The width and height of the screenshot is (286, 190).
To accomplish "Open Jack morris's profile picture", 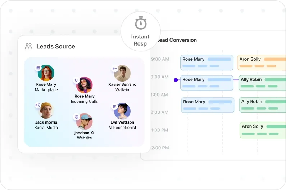I will click(x=46, y=111).
